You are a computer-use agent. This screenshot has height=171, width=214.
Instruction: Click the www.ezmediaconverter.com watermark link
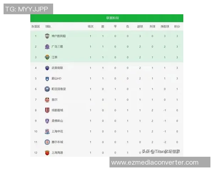pos(155,162)
